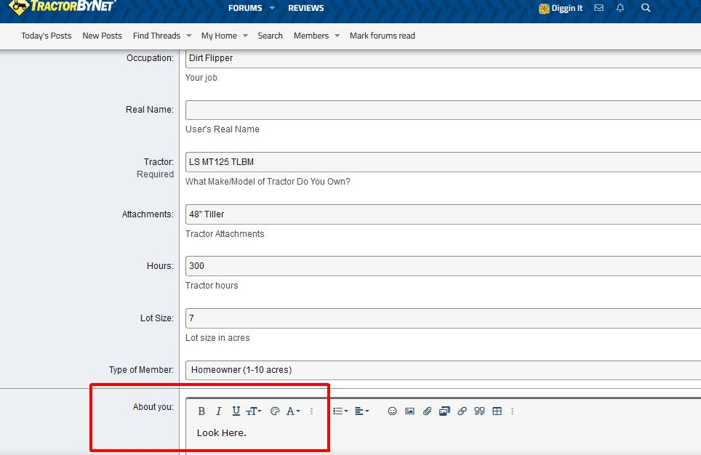Image resolution: width=701 pixels, height=455 pixels.
Task: Open the font size dropdown
Action: coord(254,411)
